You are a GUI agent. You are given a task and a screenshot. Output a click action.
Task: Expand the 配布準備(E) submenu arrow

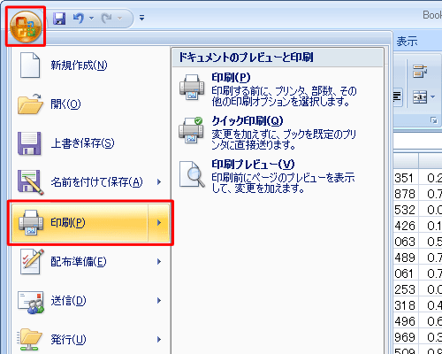pos(159,262)
